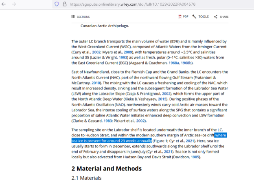This screenshot has width=254, height=181.
Task: Open the Aagaard & Coachman 1968b citation
Action: (186, 63)
